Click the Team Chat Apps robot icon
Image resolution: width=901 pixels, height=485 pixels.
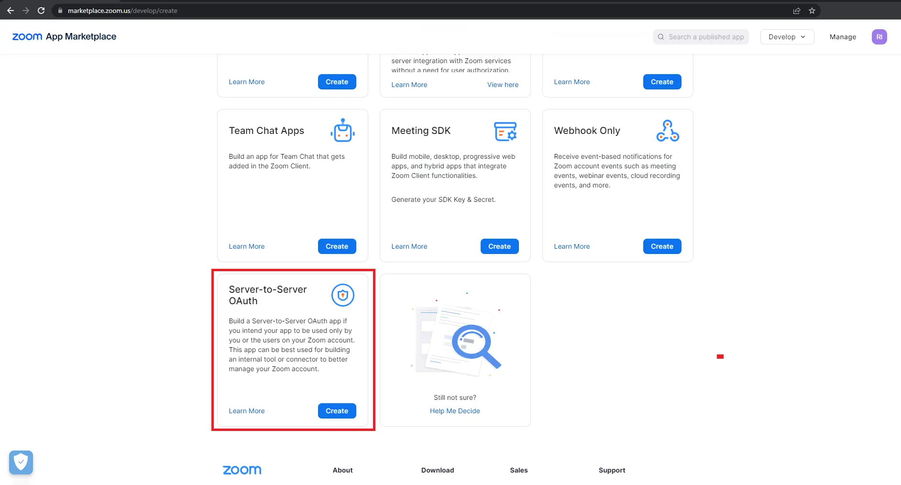[x=343, y=131]
